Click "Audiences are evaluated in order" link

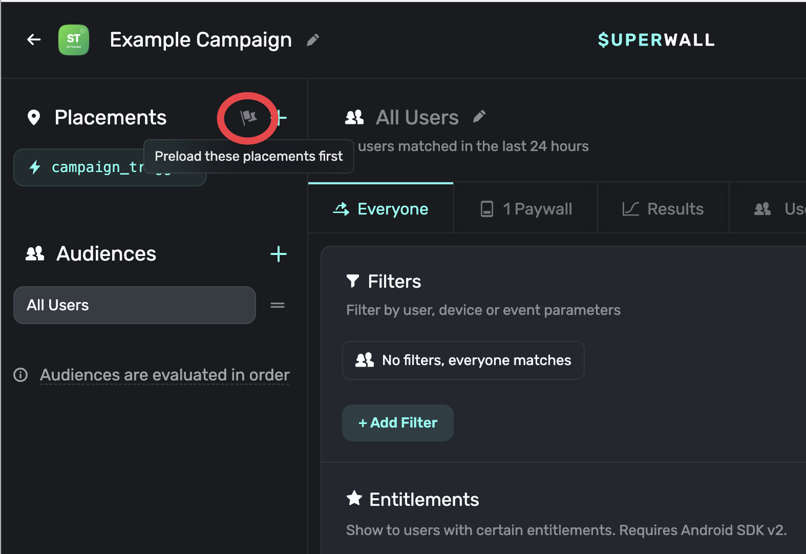point(164,375)
